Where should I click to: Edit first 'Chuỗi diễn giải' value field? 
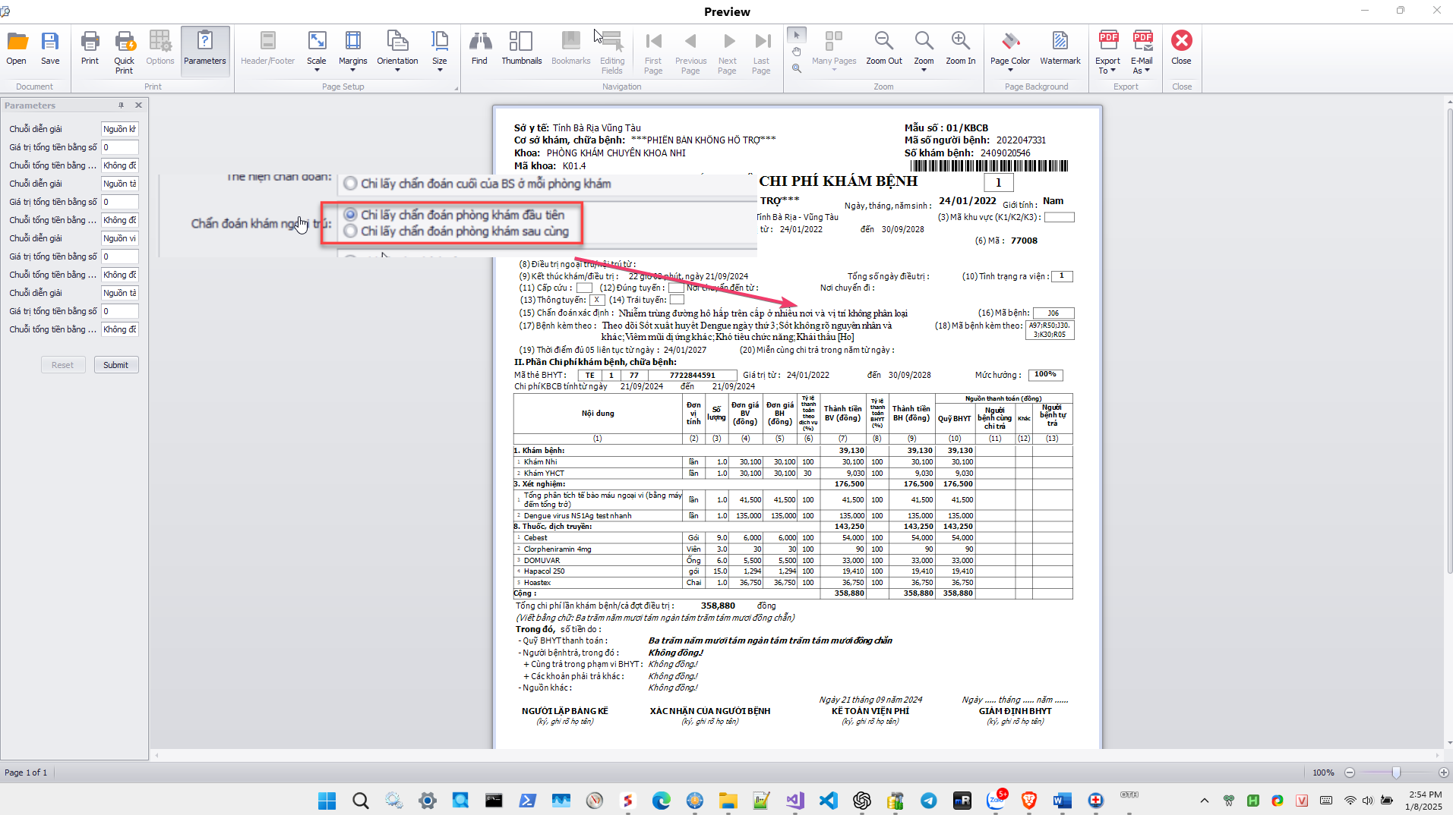(x=120, y=129)
